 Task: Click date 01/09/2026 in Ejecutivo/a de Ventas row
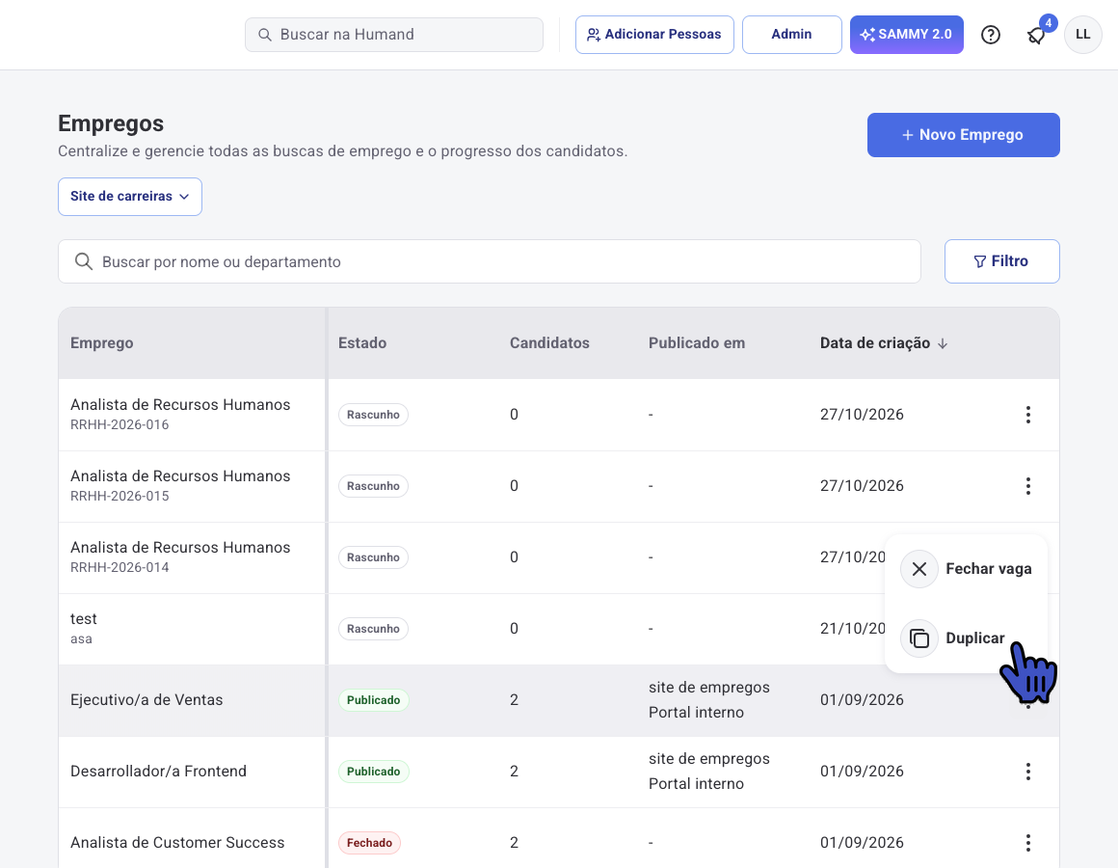pyautogui.click(x=862, y=699)
